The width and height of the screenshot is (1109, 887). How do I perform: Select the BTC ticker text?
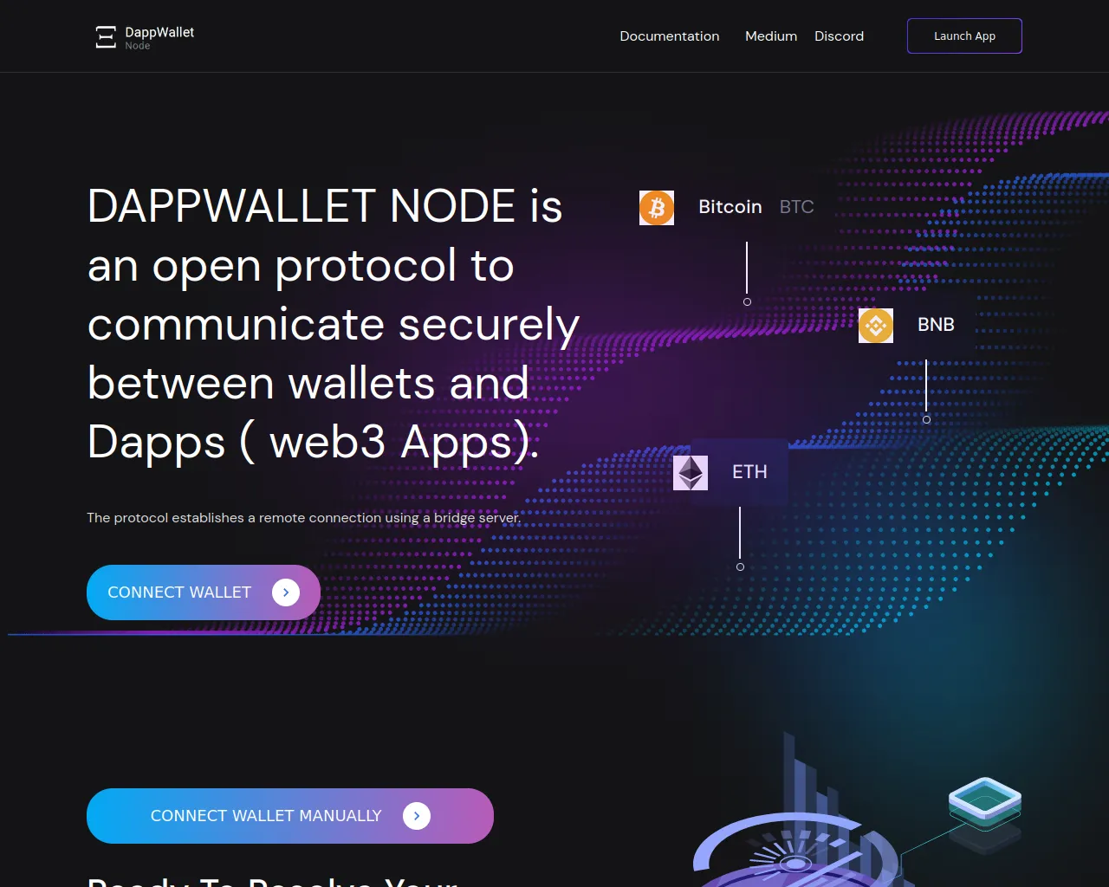tap(797, 207)
